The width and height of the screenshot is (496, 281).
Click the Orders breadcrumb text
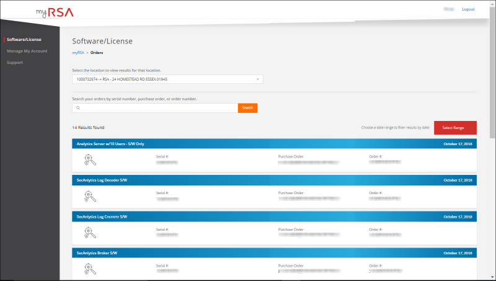point(97,53)
